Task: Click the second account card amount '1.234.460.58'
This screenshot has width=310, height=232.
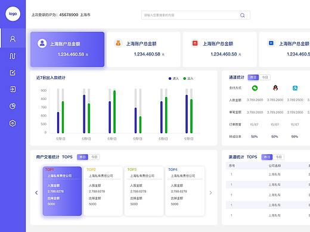Action: [x=147, y=54]
